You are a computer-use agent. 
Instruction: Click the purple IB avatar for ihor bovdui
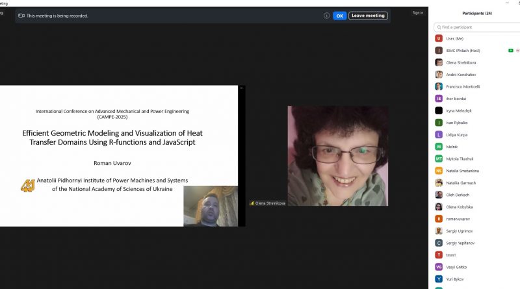(439, 99)
